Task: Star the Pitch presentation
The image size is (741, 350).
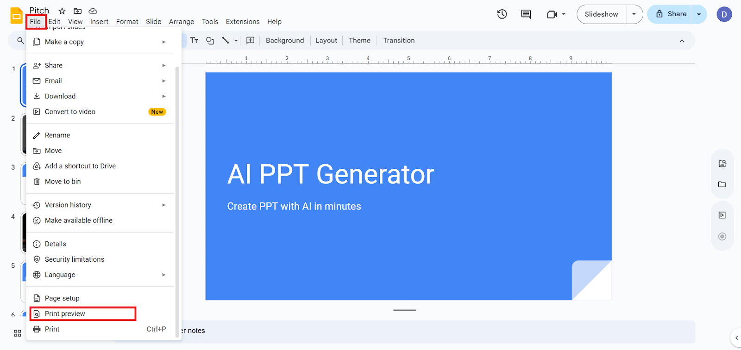Action: tap(62, 11)
